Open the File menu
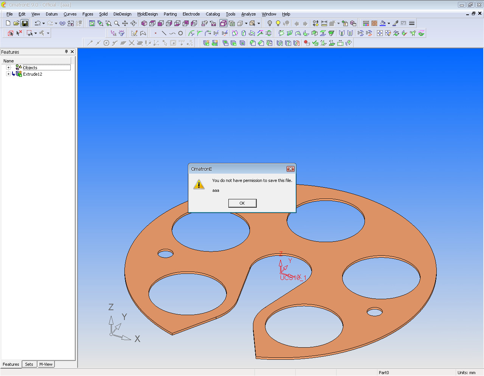This screenshot has height=376, width=484. (9, 14)
